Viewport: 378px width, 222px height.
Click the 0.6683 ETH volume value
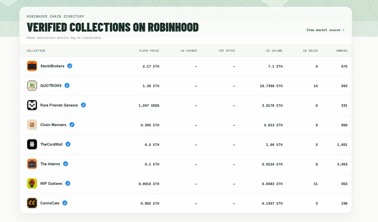point(272,184)
